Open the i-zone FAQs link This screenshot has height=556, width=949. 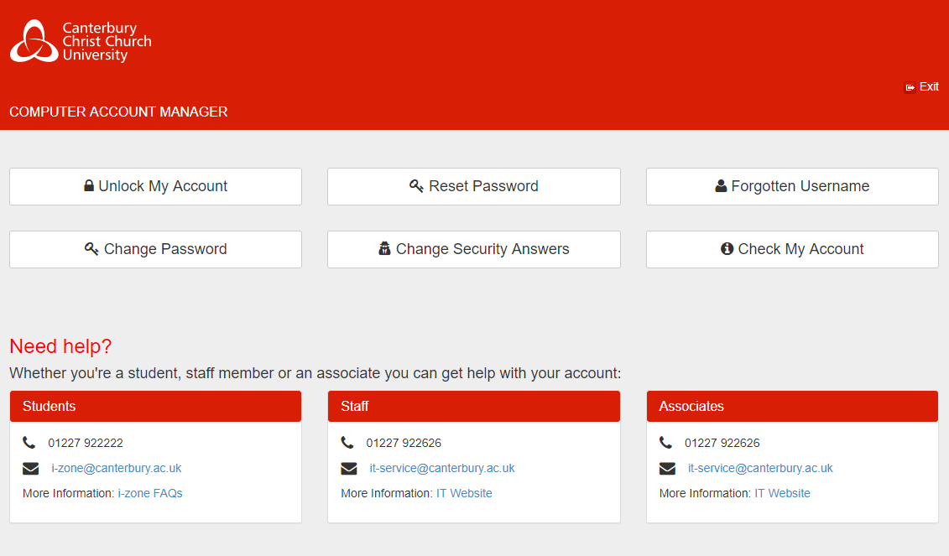[x=149, y=493]
